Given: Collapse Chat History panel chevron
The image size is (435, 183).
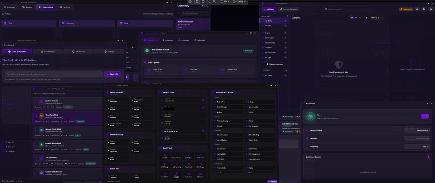Looking at the screenshot, I should [x=207, y=5].
